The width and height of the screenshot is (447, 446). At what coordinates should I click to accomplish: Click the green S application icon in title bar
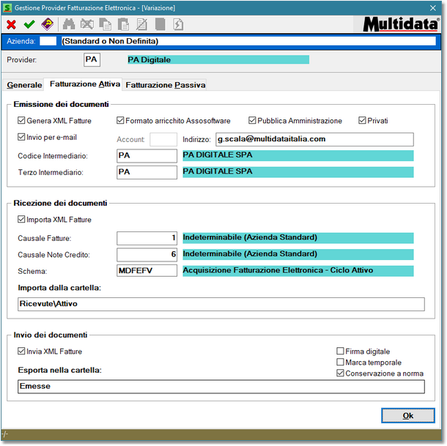[7, 8]
